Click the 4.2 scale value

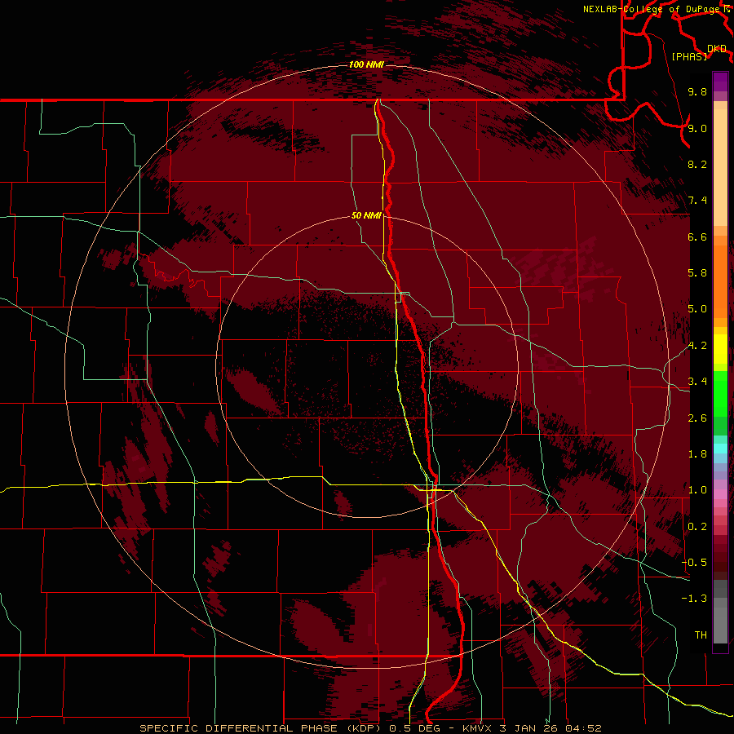point(697,346)
